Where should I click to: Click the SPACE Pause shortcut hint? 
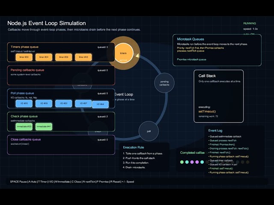(x=18, y=182)
